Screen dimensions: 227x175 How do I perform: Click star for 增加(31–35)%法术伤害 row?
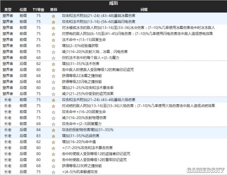coord(53,64)
